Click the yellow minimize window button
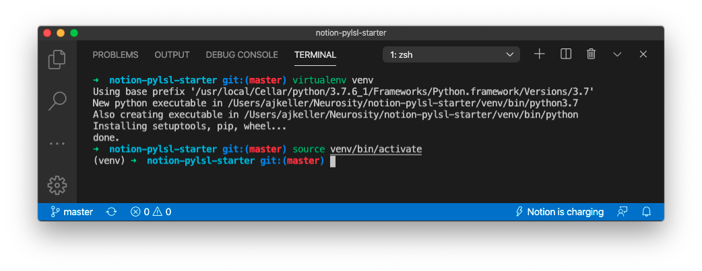Viewport: 702px width, 271px height. (x=61, y=33)
